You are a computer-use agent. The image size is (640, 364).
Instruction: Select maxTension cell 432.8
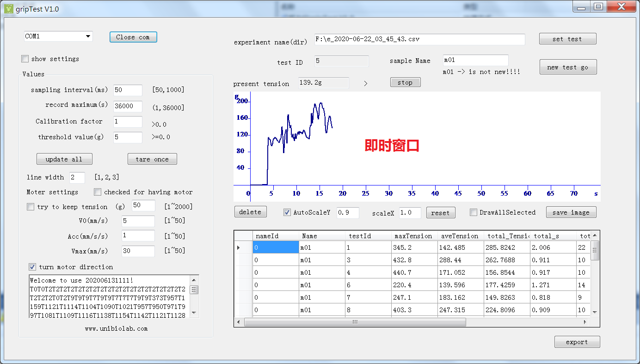pos(414,260)
